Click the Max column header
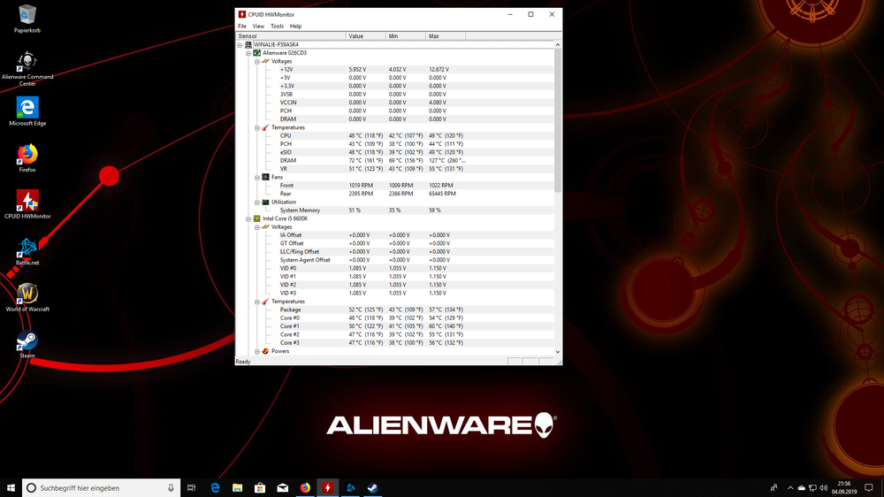 [434, 36]
